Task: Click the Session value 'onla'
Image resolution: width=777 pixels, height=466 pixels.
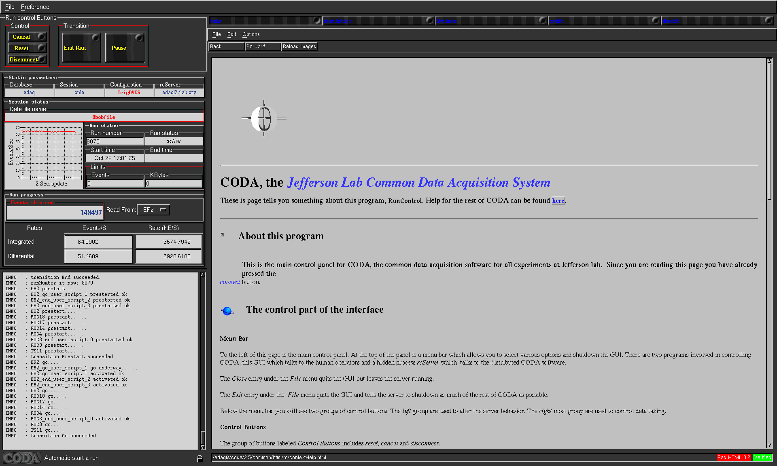Action: click(79, 93)
